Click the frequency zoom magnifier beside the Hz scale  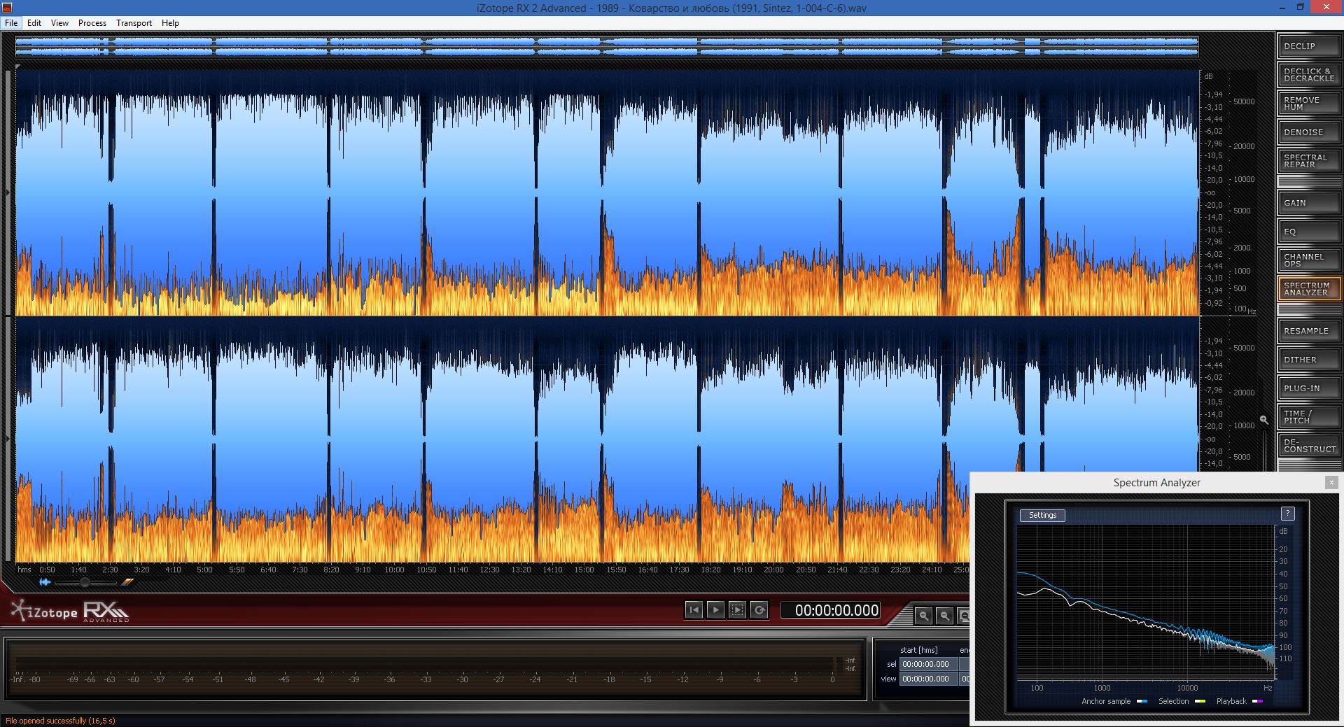coord(1263,420)
